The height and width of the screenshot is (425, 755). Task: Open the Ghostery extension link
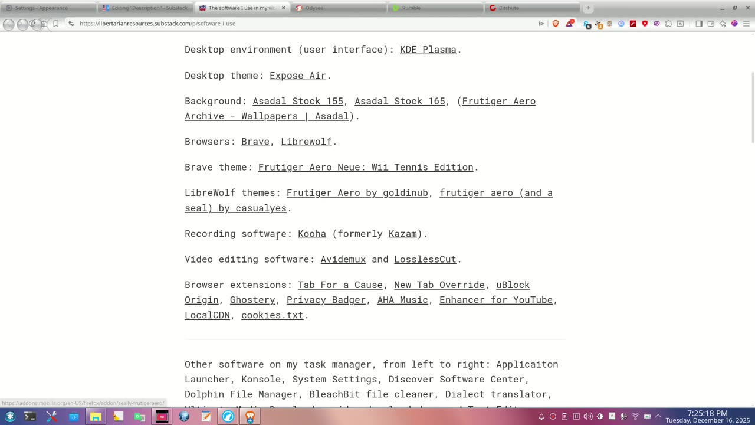[252, 300]
